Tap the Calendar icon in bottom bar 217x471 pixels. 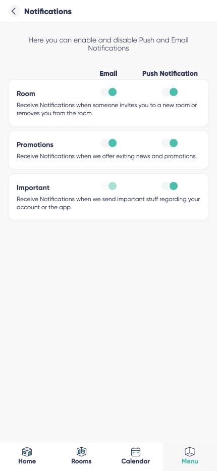[x=136, y=451]
